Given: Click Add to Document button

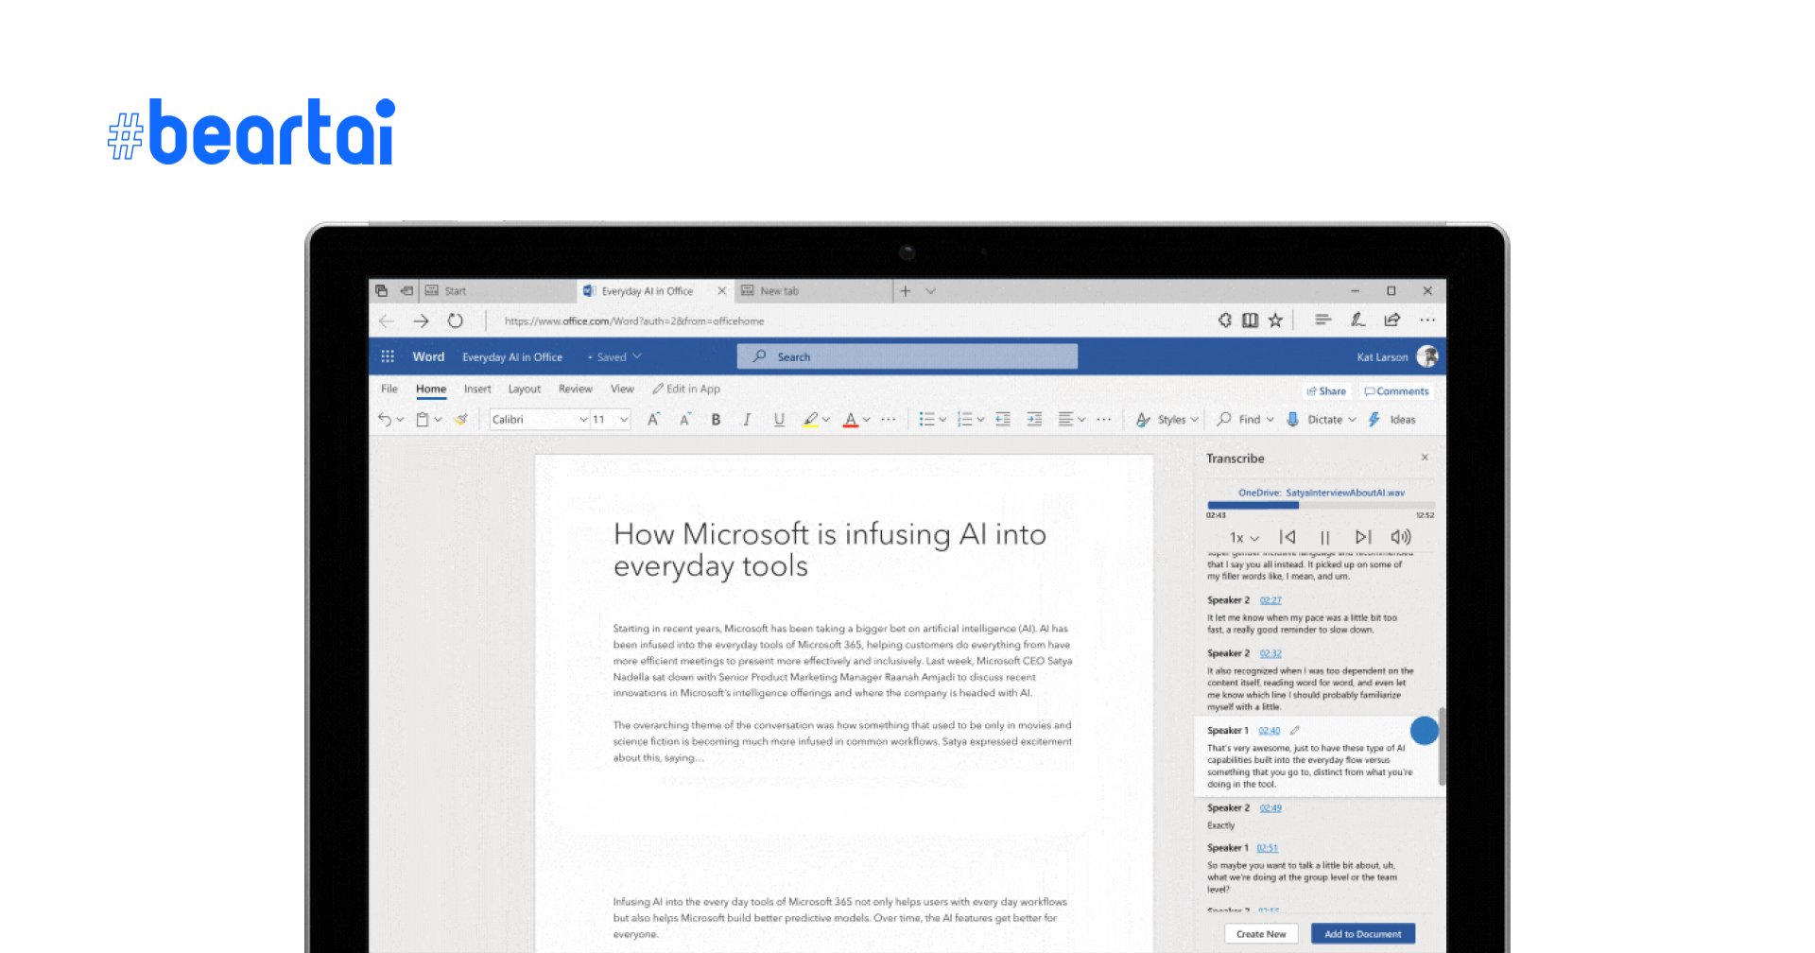Looking at the screenshot, I should click(x=1362, y=934).
